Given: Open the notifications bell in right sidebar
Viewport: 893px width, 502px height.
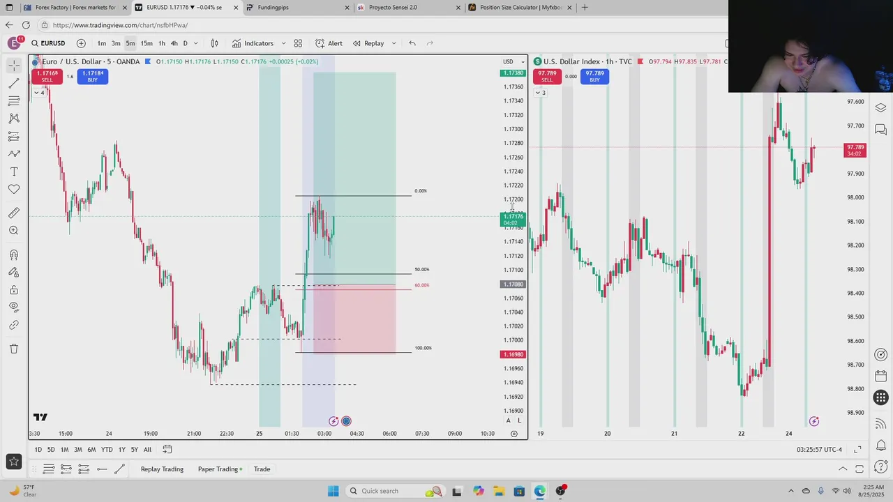Looking at the screenshot, I should pos(880,445).
